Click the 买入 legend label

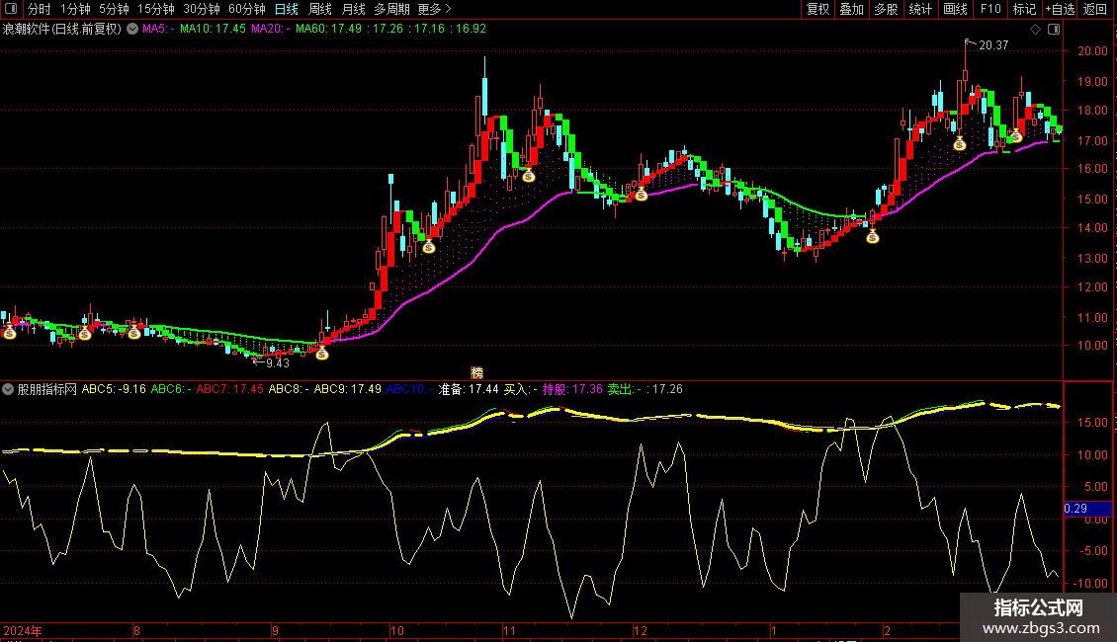[520, 389]
